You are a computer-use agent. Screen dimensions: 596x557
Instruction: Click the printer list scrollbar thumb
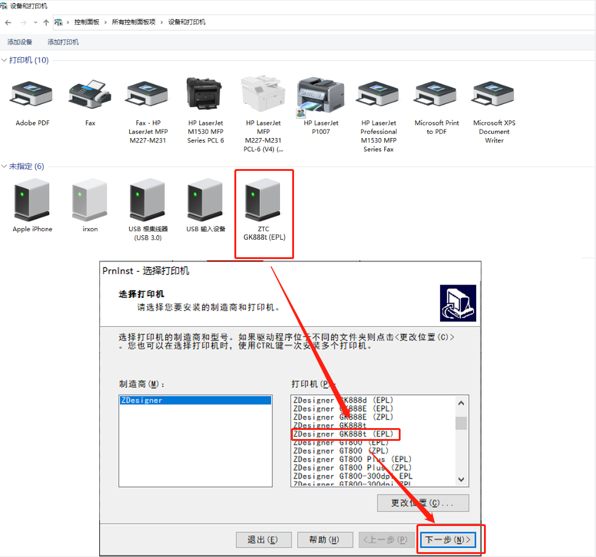coord(461,423)
